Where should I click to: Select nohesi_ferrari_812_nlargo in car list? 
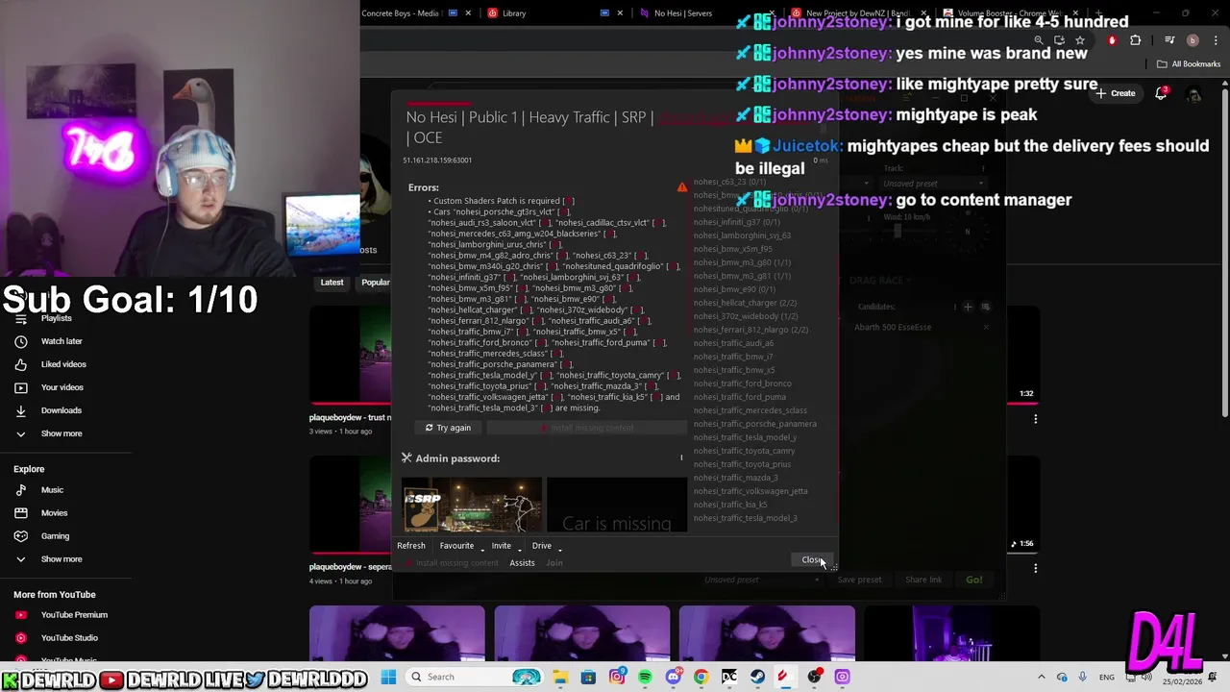pyautogui.click(x=750, y=330)
